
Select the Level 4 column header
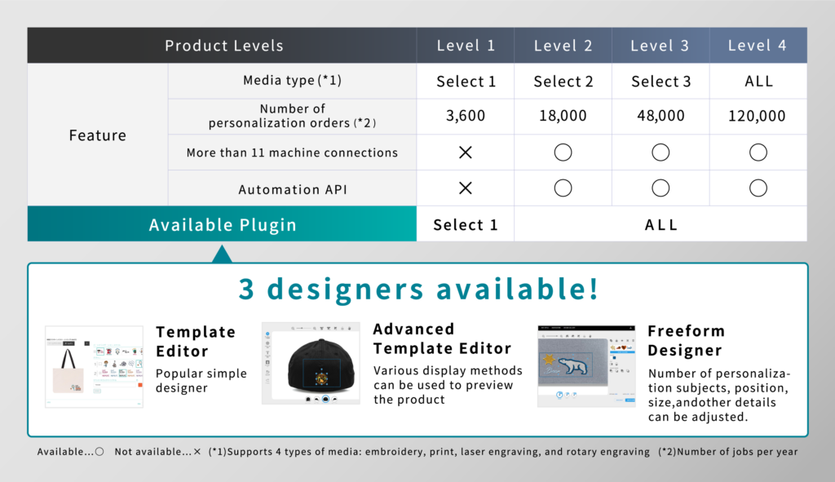point(758,46)
